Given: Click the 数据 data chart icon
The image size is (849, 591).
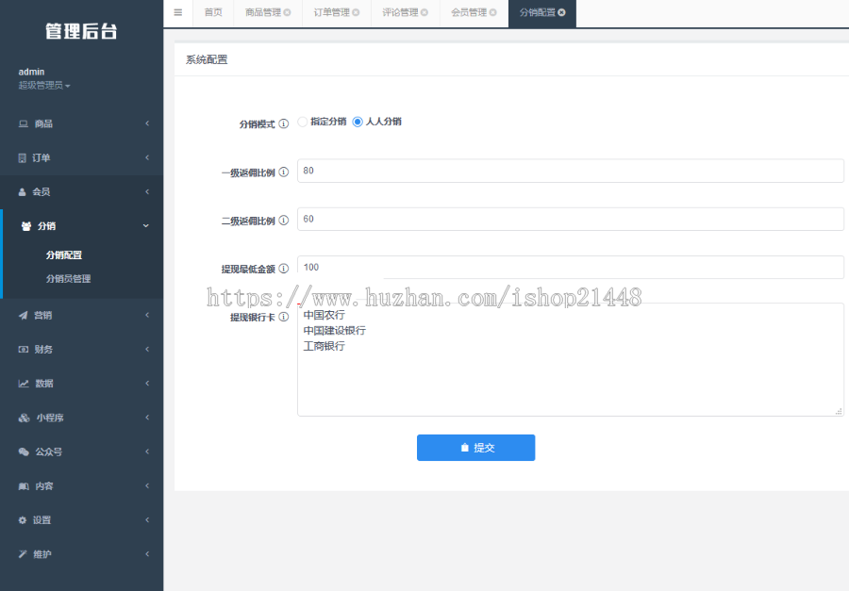Looking at the screenshot, I should 24,383.
